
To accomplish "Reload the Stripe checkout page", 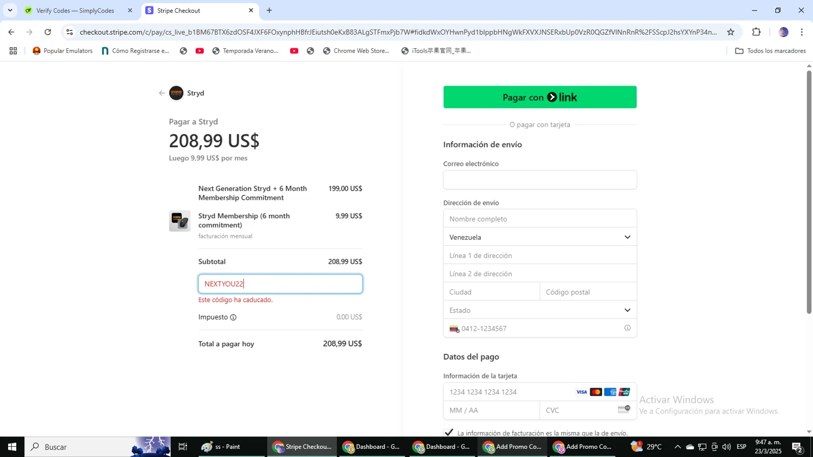I will (48, 32).
